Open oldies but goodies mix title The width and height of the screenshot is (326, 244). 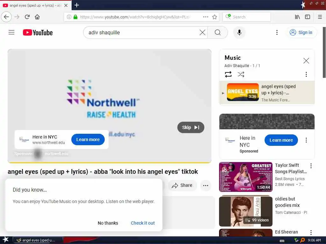pos(287,202)
